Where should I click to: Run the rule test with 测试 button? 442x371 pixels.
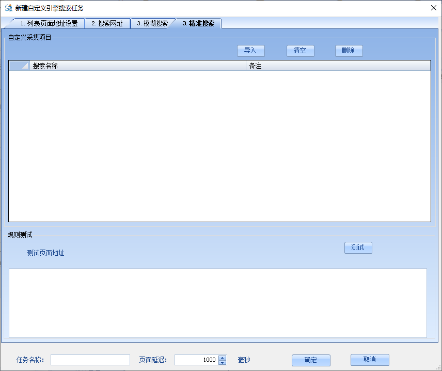coord(358,248)
